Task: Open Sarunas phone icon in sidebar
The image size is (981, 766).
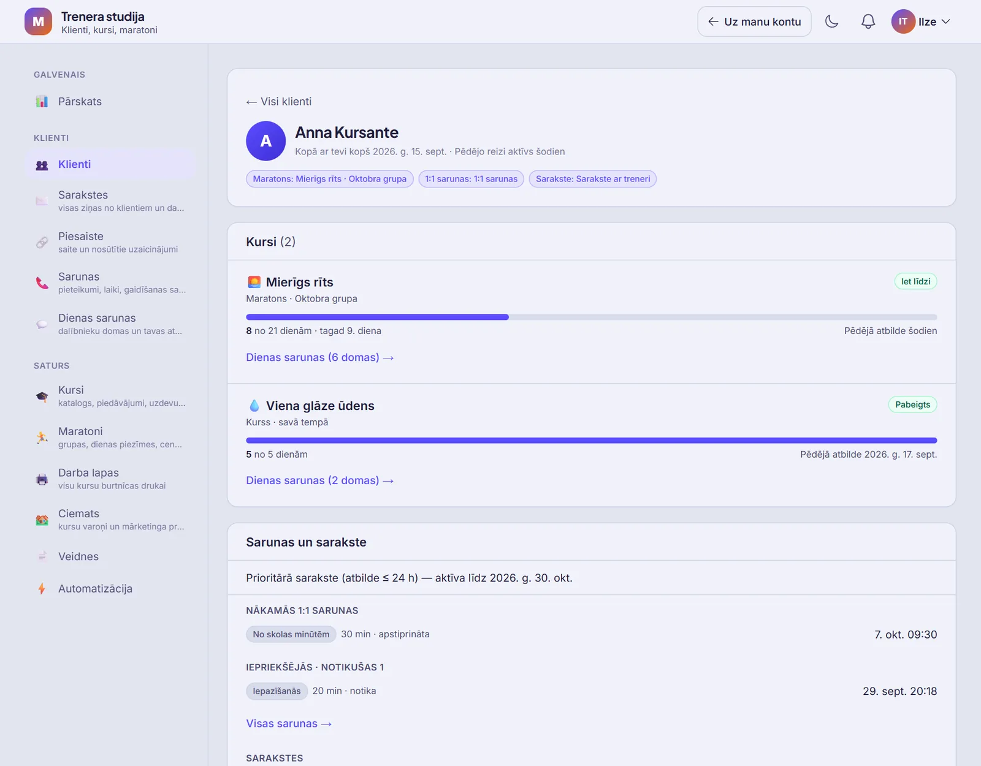Action: click(42, 283)
